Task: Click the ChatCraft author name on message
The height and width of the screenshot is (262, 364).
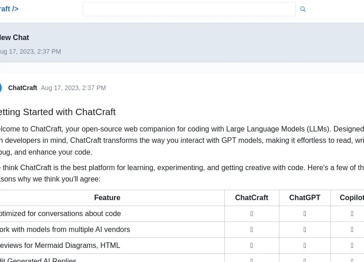Action: click(22, 88)
